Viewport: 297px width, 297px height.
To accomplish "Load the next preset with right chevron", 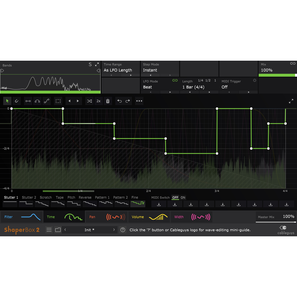I will (114, 230).
